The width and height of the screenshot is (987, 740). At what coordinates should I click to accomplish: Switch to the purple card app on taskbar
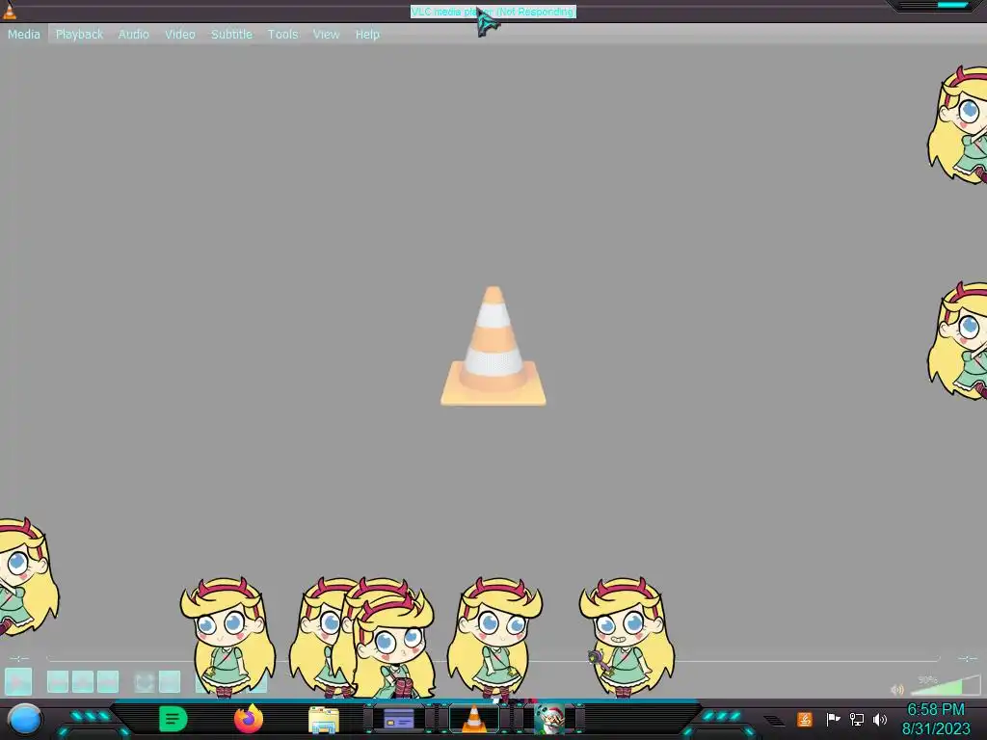398,719
